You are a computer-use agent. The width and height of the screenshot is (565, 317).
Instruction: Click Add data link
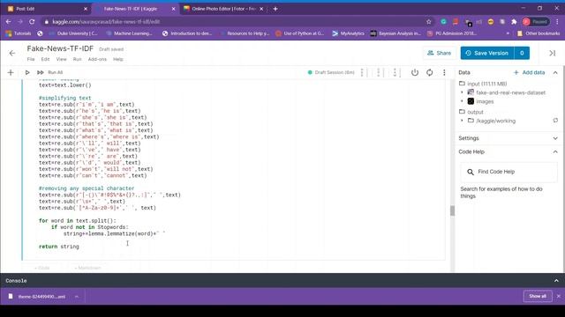[529, 72]
